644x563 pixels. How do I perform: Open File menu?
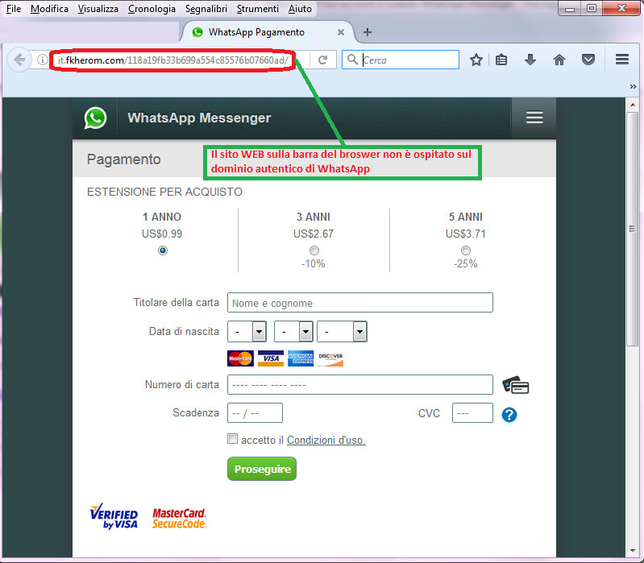pyautogui.click(x=14, y=9)
